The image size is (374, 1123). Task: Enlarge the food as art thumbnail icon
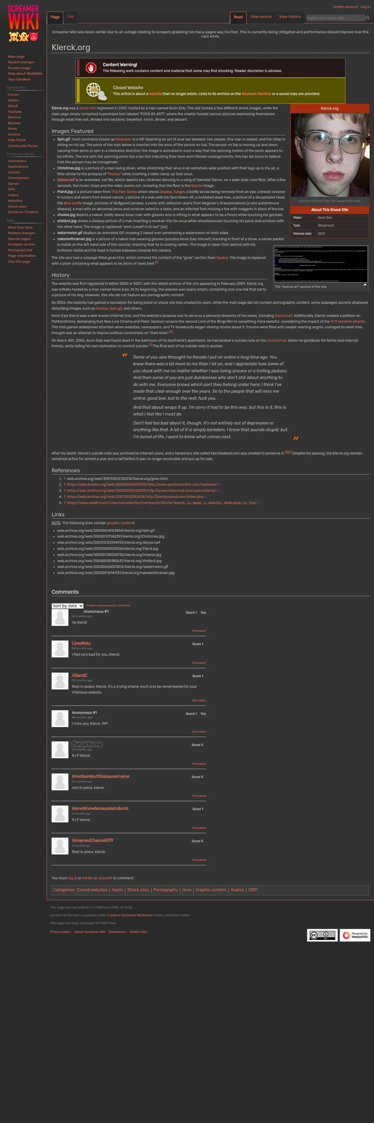(365, 285)
